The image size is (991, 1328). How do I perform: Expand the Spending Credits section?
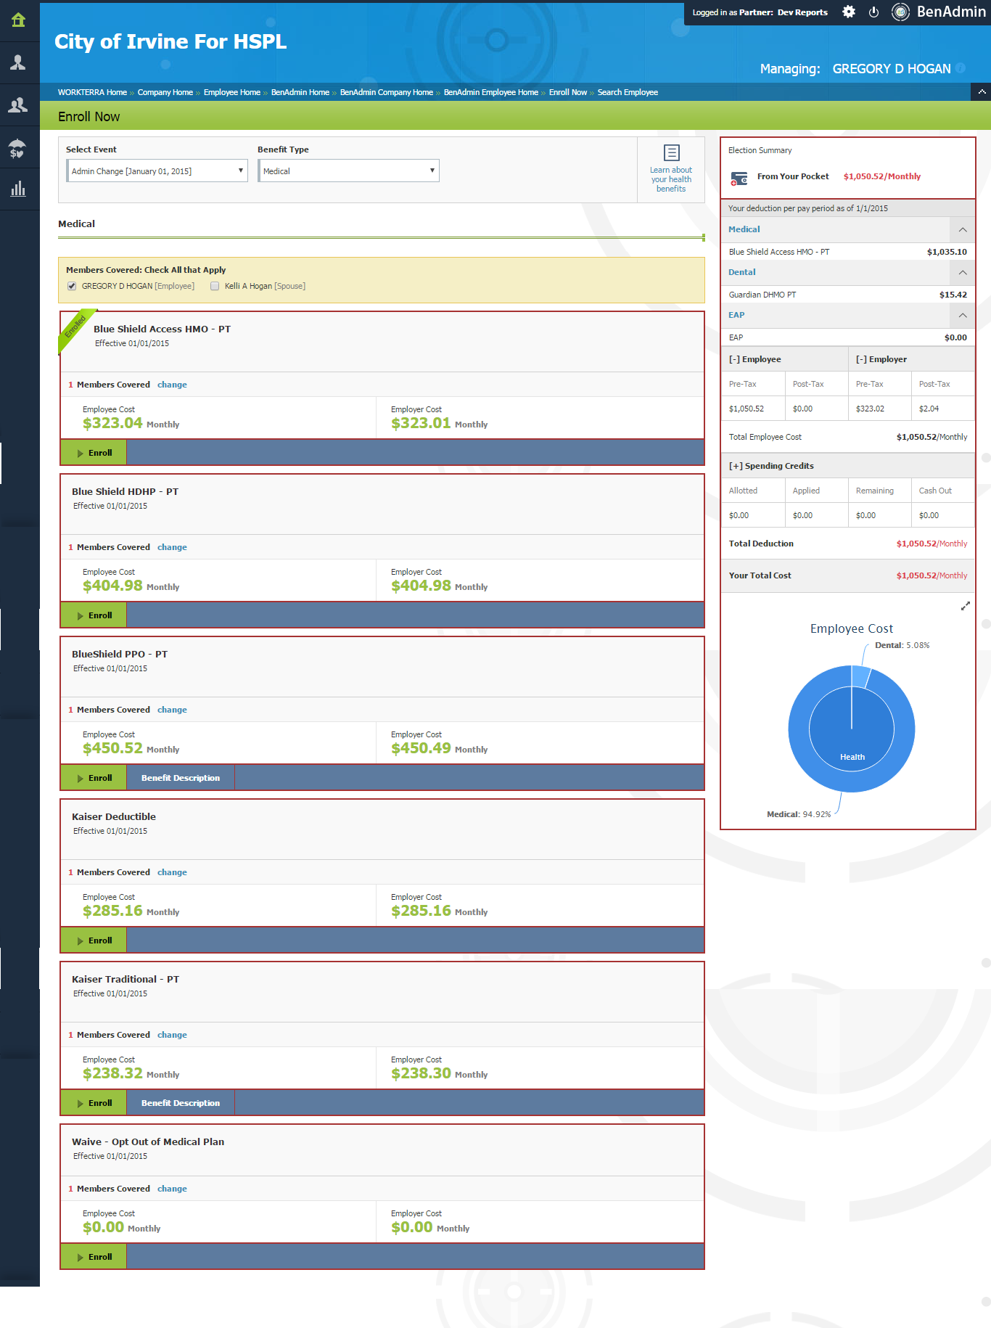771,466
